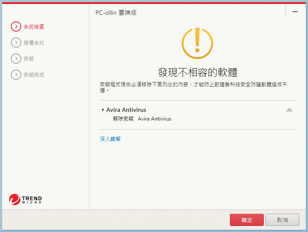Click the 解除安裝 Avira Antivirus line

coord(142,119)
